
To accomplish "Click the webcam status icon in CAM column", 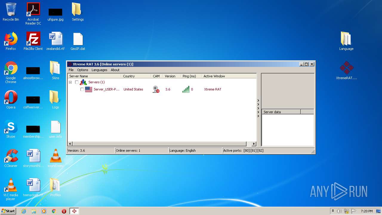I will [x=156, y=89].
